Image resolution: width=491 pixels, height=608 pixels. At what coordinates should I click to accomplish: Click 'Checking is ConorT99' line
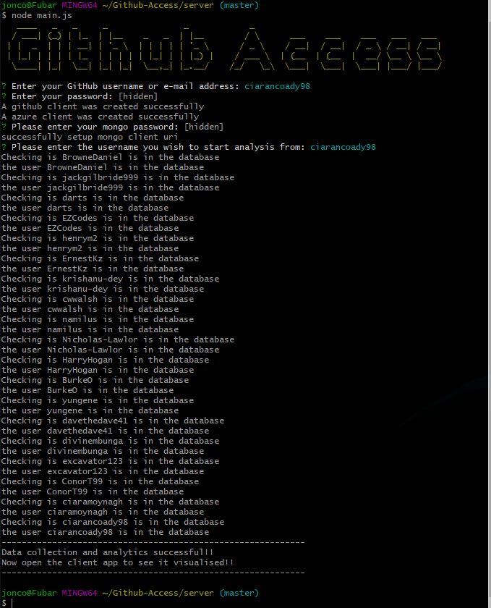100,481
